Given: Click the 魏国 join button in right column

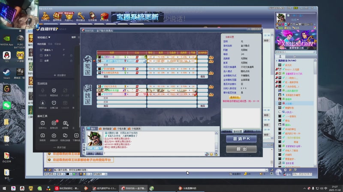Looking at the screenshot, I should (202, 106).
